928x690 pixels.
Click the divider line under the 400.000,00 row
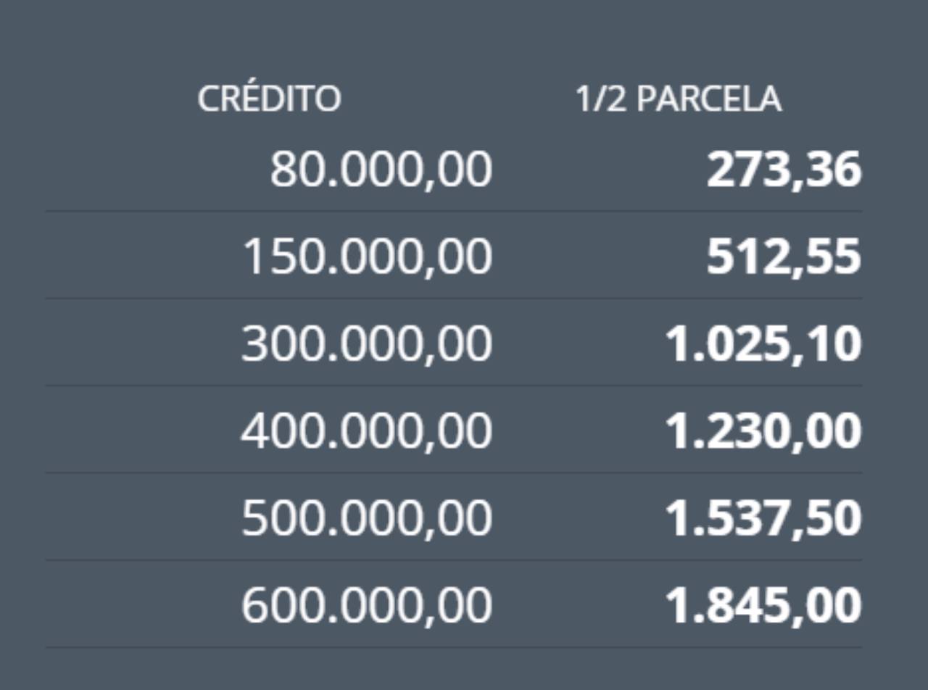point(454,473)
